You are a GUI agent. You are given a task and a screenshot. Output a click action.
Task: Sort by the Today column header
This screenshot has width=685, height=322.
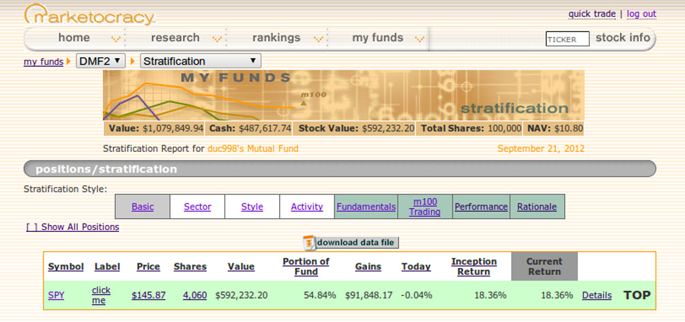click(x=416, y=267)
